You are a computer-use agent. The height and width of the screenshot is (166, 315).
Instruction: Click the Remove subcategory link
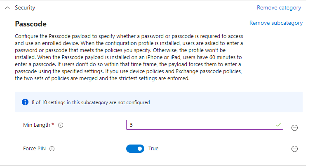[276, 23]
